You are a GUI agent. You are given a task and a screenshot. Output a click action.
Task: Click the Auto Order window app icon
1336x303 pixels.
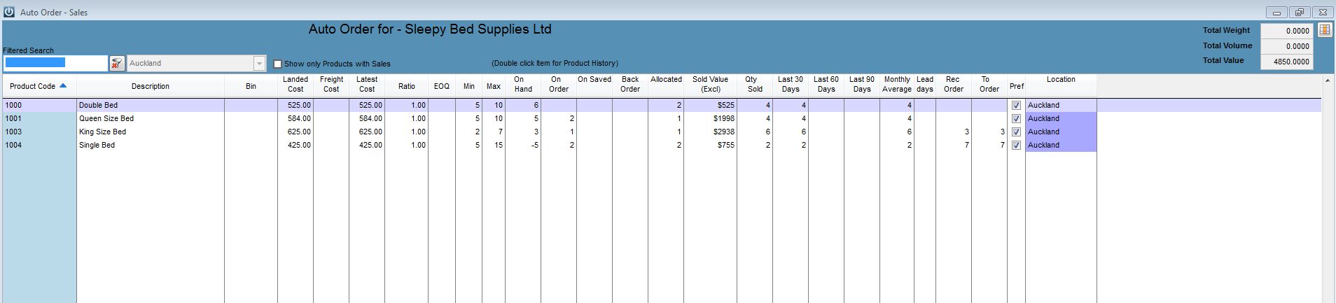click(9, 12)
